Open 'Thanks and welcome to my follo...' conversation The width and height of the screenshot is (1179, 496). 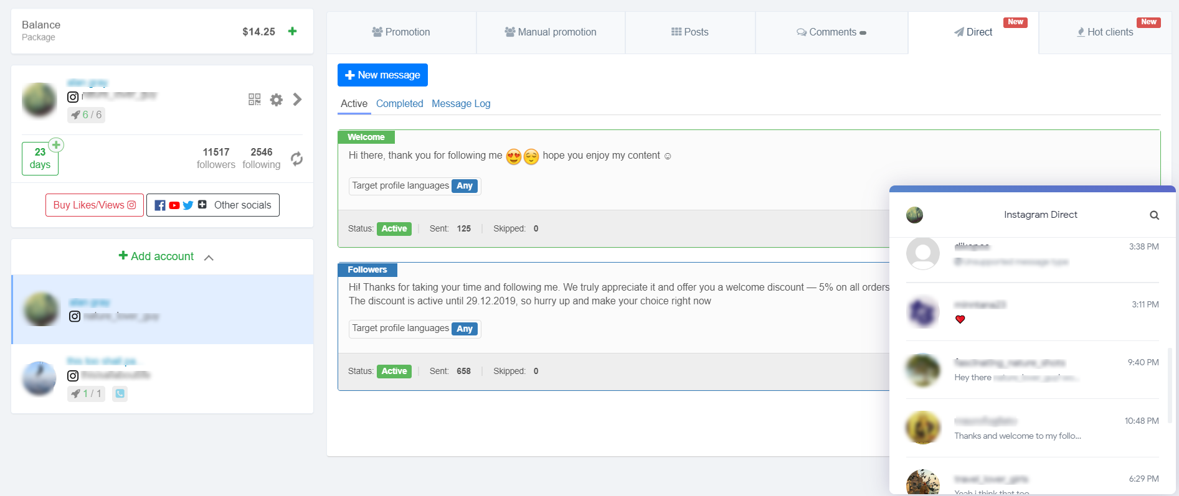[1032, 428]
